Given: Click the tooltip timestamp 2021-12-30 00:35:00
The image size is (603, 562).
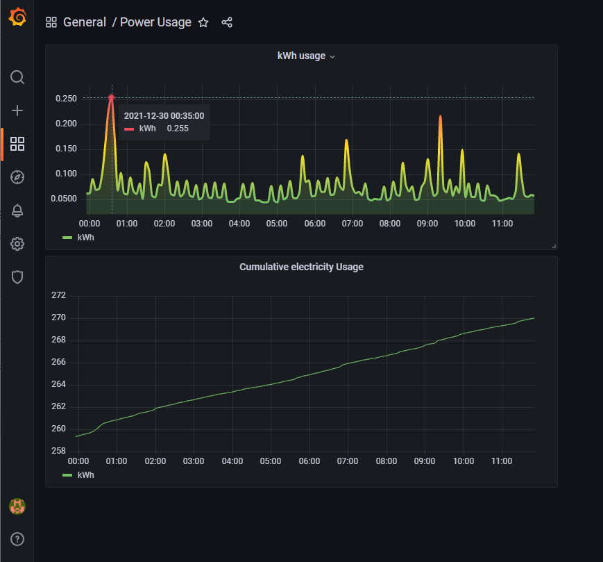Looking at the screenshot, I should (x=164, y=116).
